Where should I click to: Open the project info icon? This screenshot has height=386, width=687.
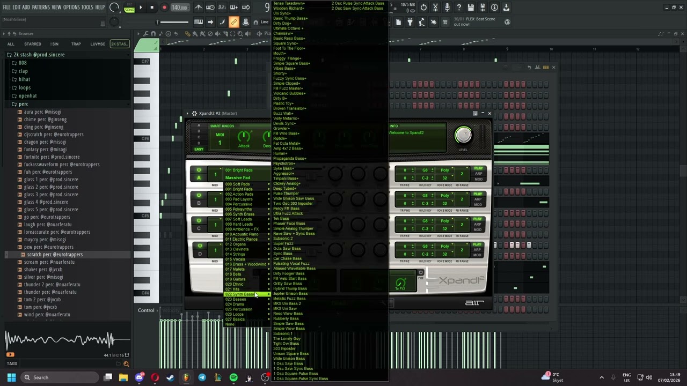(x=494, y=8)
